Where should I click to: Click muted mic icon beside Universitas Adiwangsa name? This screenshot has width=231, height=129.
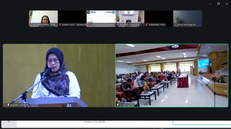[x=89, y=25]
